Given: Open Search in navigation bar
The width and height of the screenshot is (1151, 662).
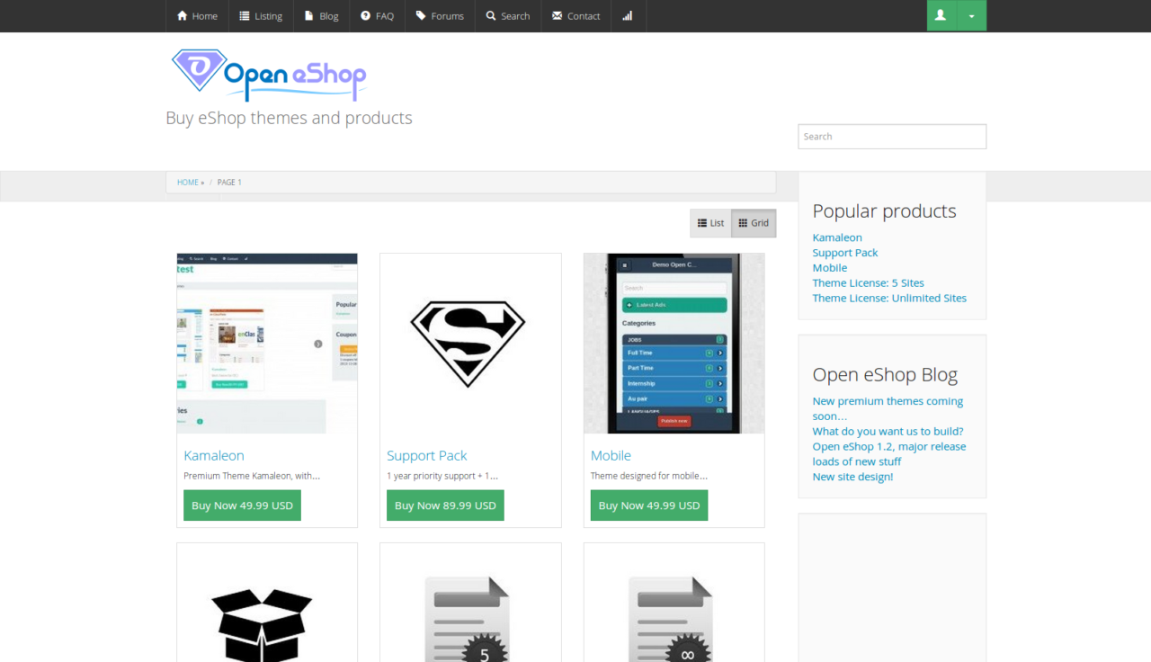Looking at the screenshot, I should click(508, 16).
